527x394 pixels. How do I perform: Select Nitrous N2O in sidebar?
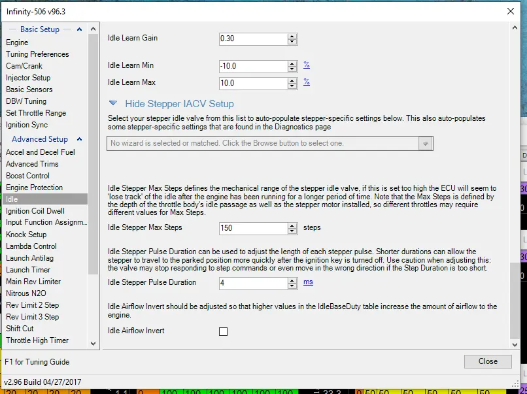pyautogui.click(x=26, y=293)
